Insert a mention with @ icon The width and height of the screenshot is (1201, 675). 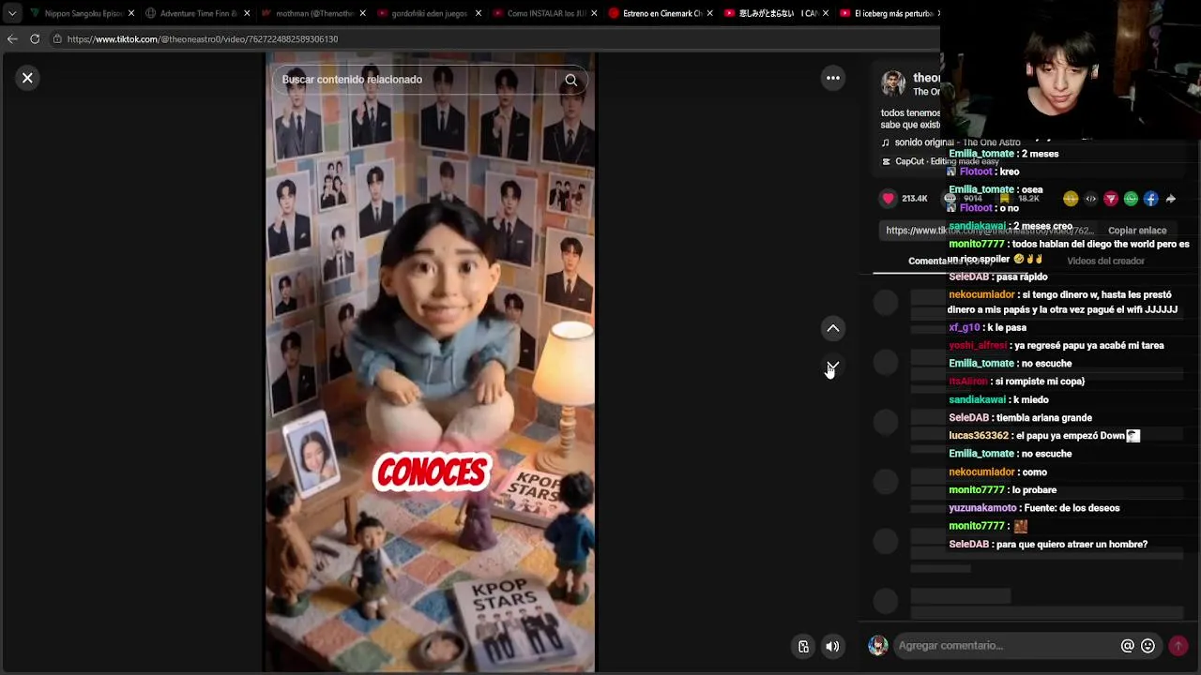[1127, 646]
